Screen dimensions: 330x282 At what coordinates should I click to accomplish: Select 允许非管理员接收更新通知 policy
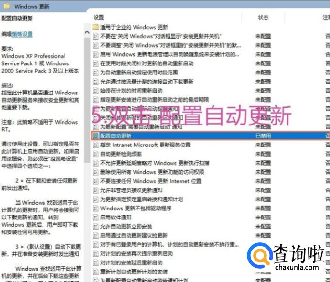click(131, 190)
